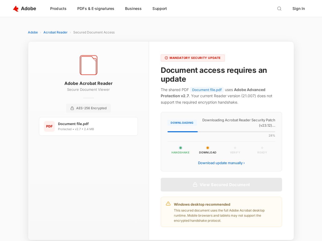Screen dimensions: 322x241
Task: Click Secure Document Viewer subtitle
Action: 89,90
